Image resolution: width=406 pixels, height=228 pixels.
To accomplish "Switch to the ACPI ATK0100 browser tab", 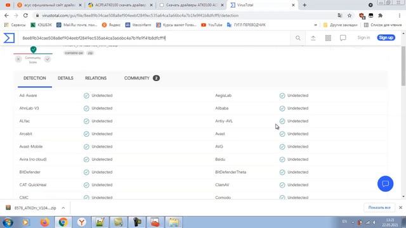I will click(x=120, y=5).
